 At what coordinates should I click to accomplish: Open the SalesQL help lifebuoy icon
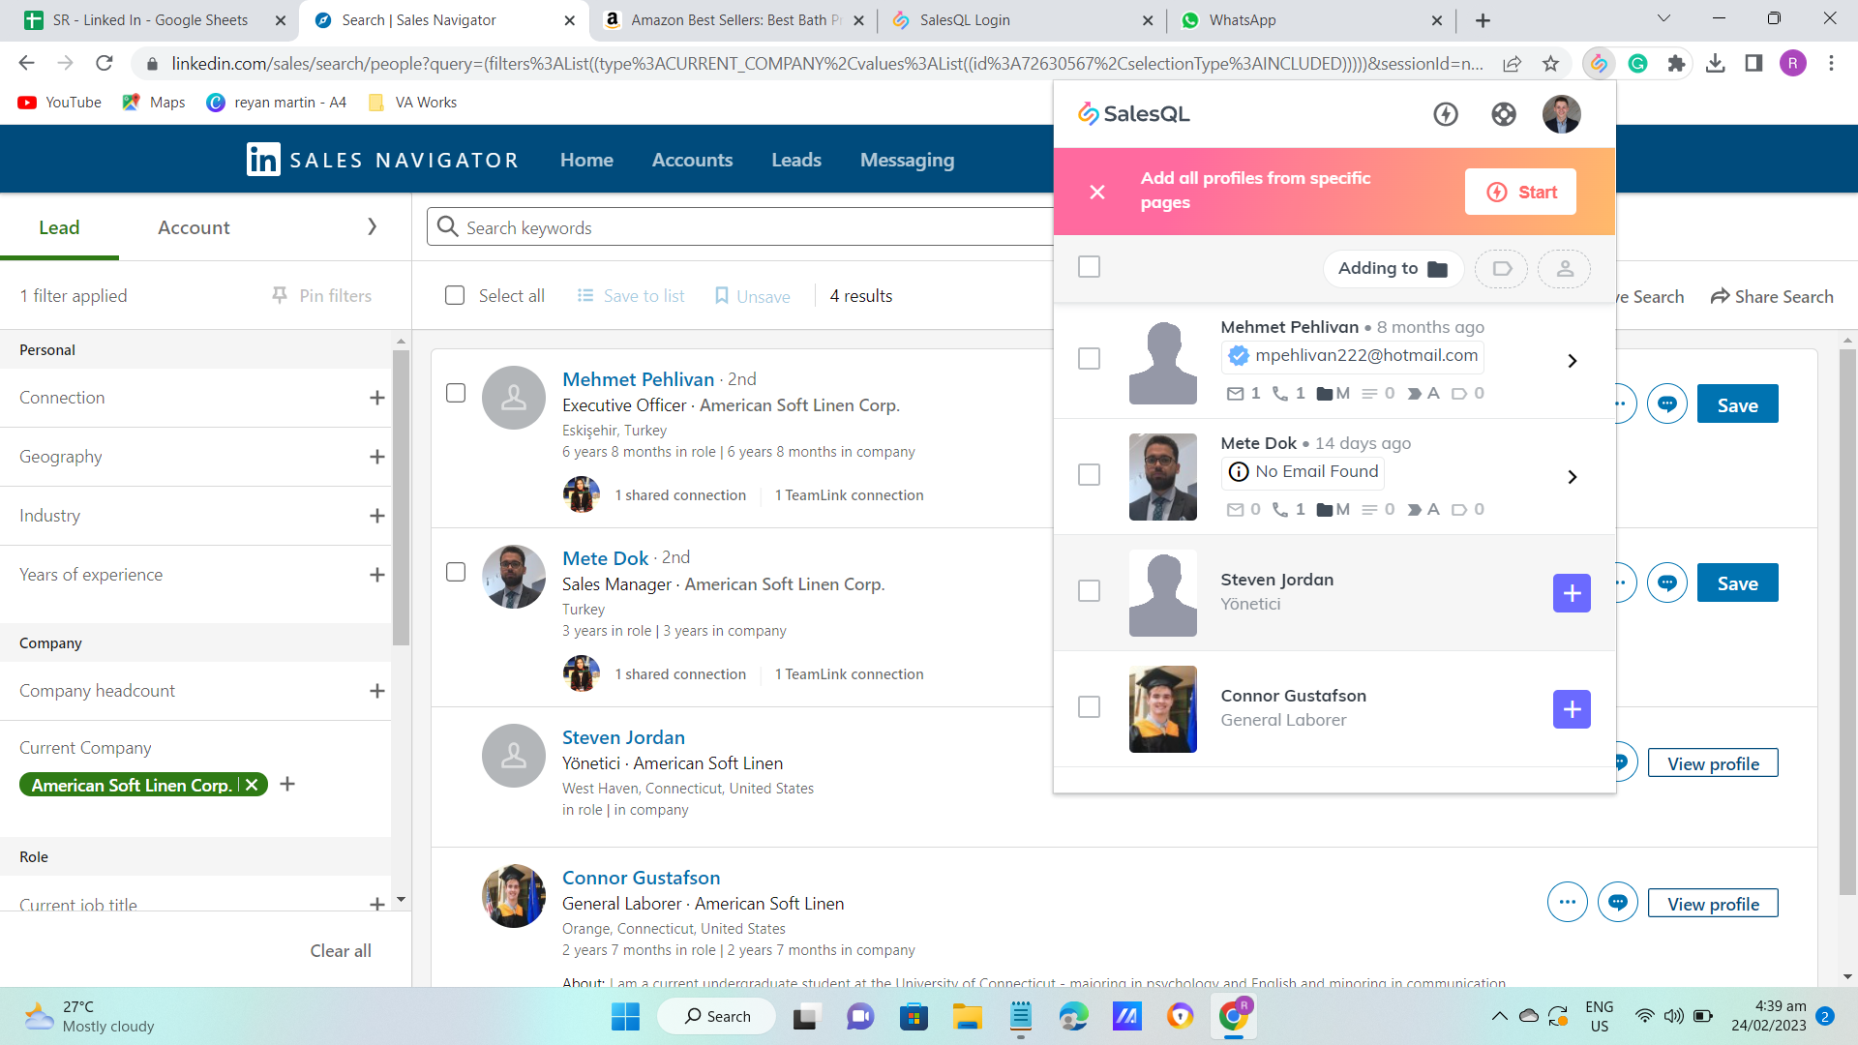pyautogui.click(x=1503, y=114)
